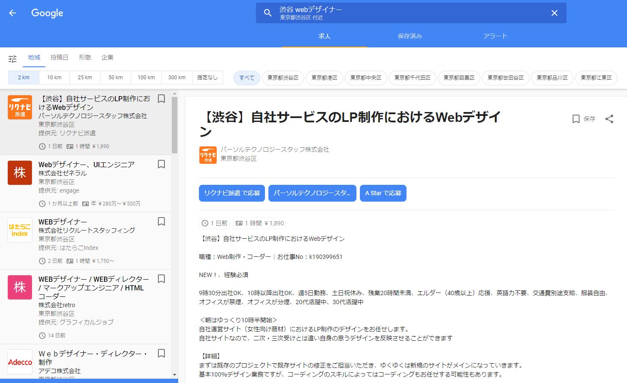Bookmark the Webデザイナー、UIエンジニア listing
627x383 pixels.
pyautogui.click(x=161, y=164)
